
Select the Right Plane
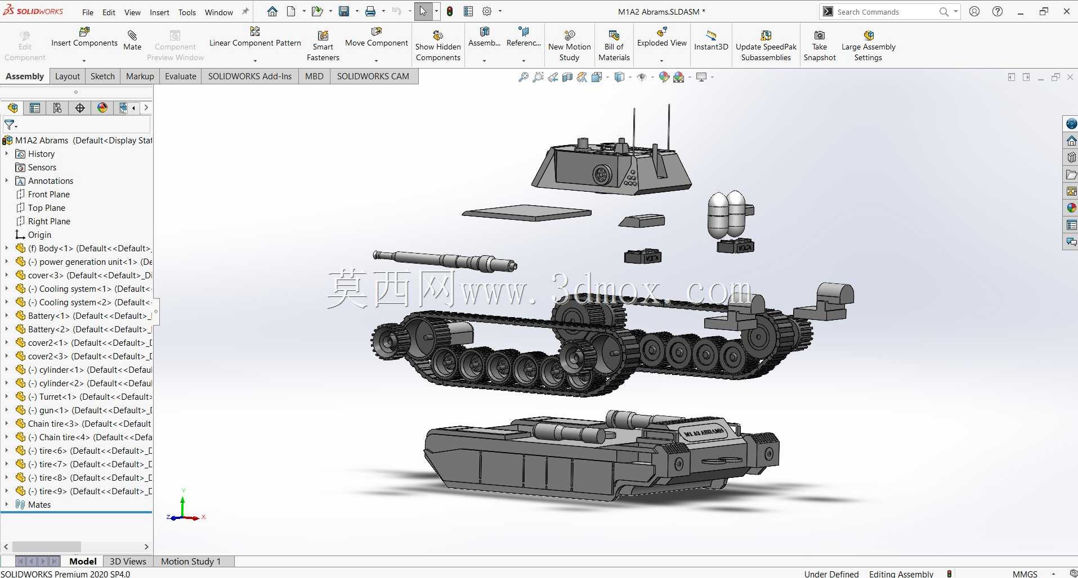[49, 221]
